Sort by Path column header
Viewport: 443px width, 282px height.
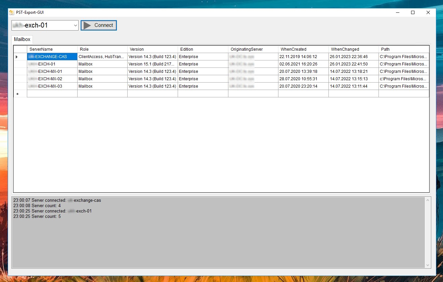[404, 49]
